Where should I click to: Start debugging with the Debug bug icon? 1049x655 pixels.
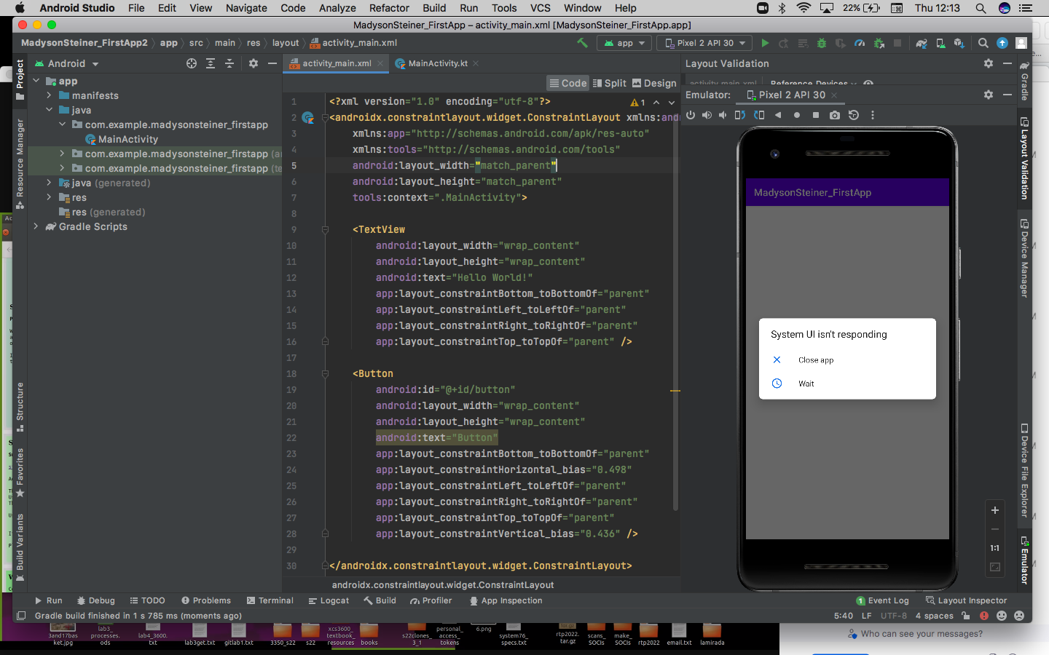(822, 44)
